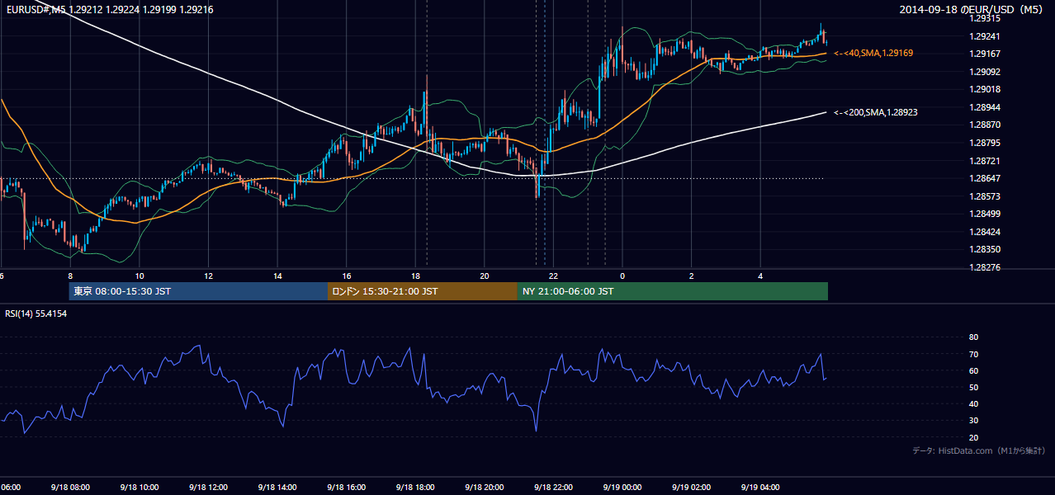Click the 1.29092 price axis label
Screen dimensions: 1055x495
[x=985, y=72]
